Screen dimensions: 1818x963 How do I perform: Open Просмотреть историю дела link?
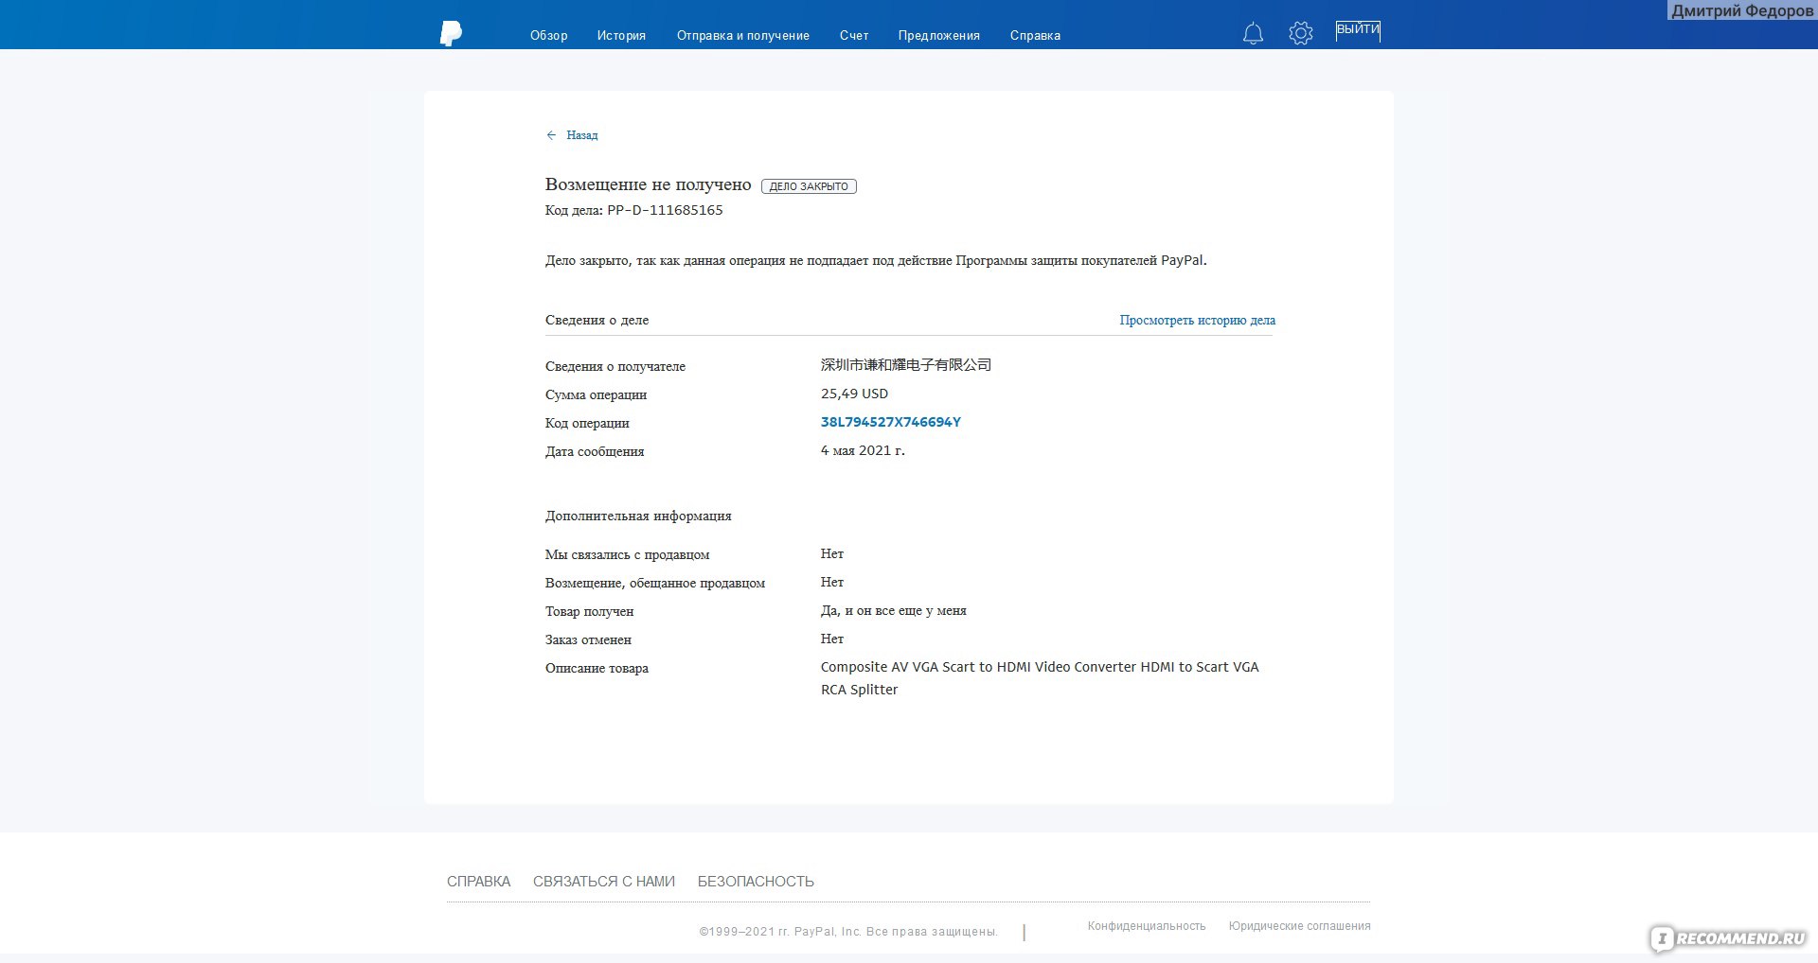coord(1197,320)
